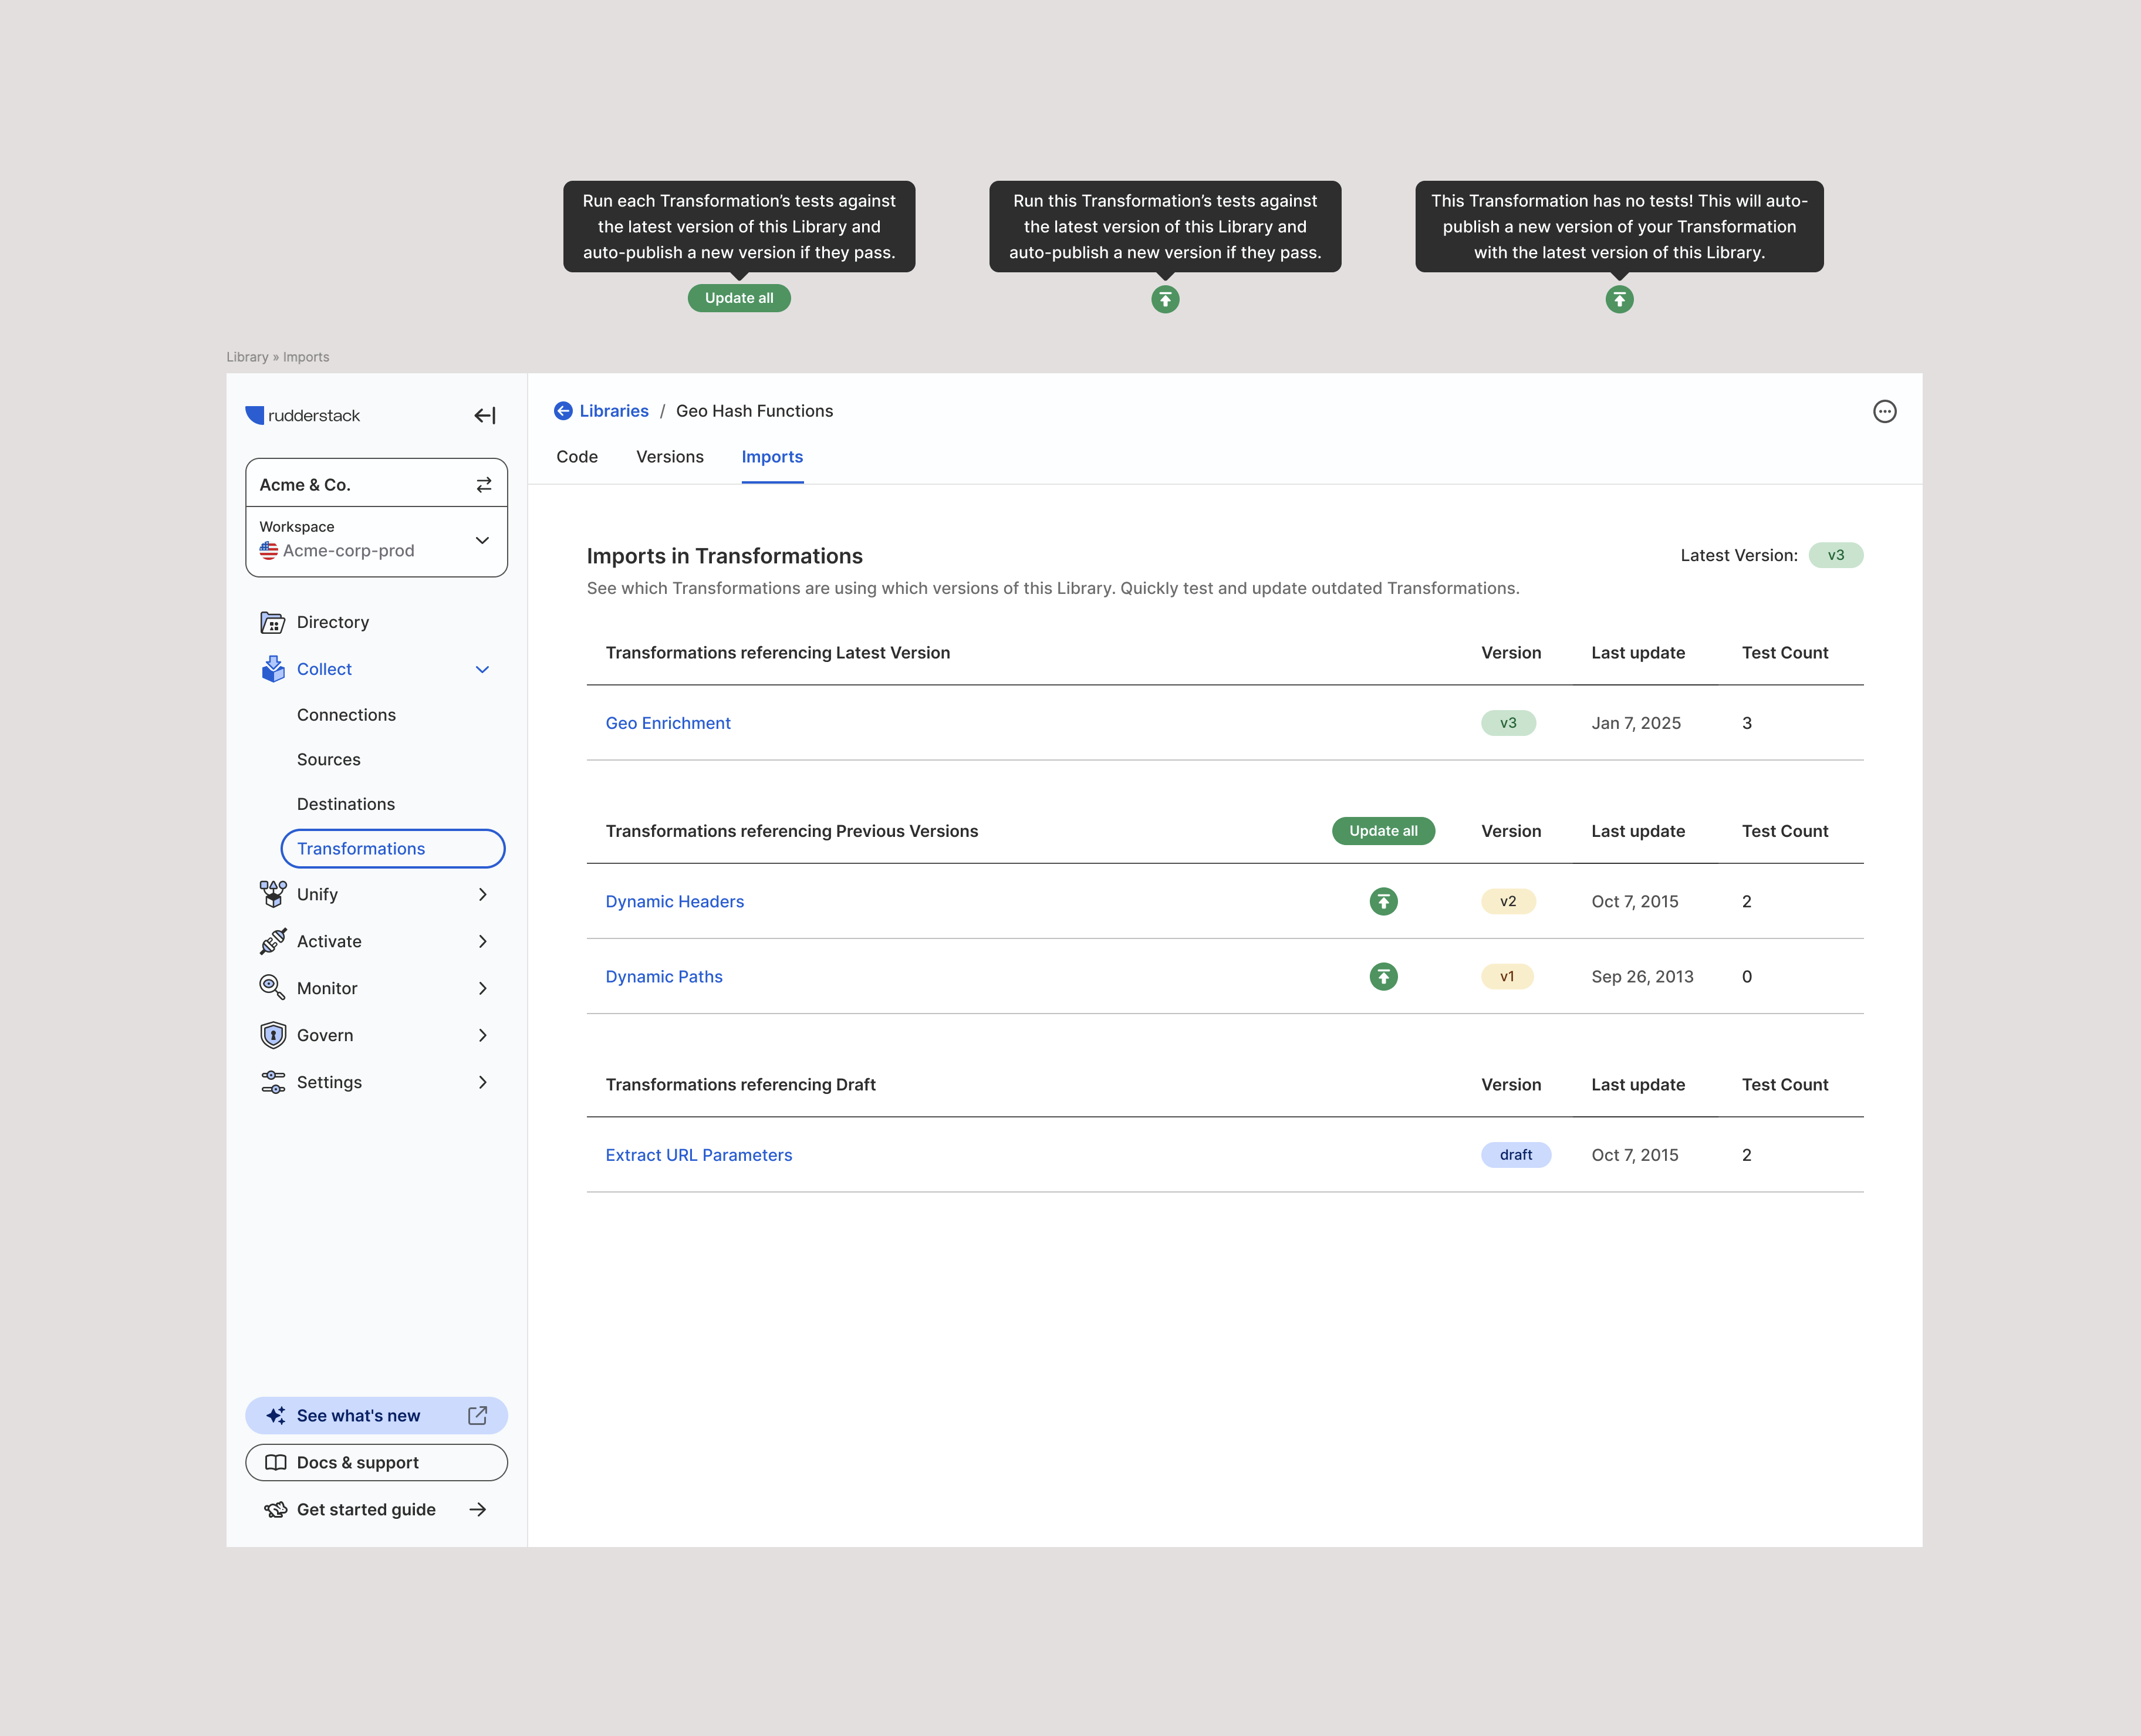2141x1736 pixels.
Task: Expand the Activate section chevron
Action: (482, 941)
